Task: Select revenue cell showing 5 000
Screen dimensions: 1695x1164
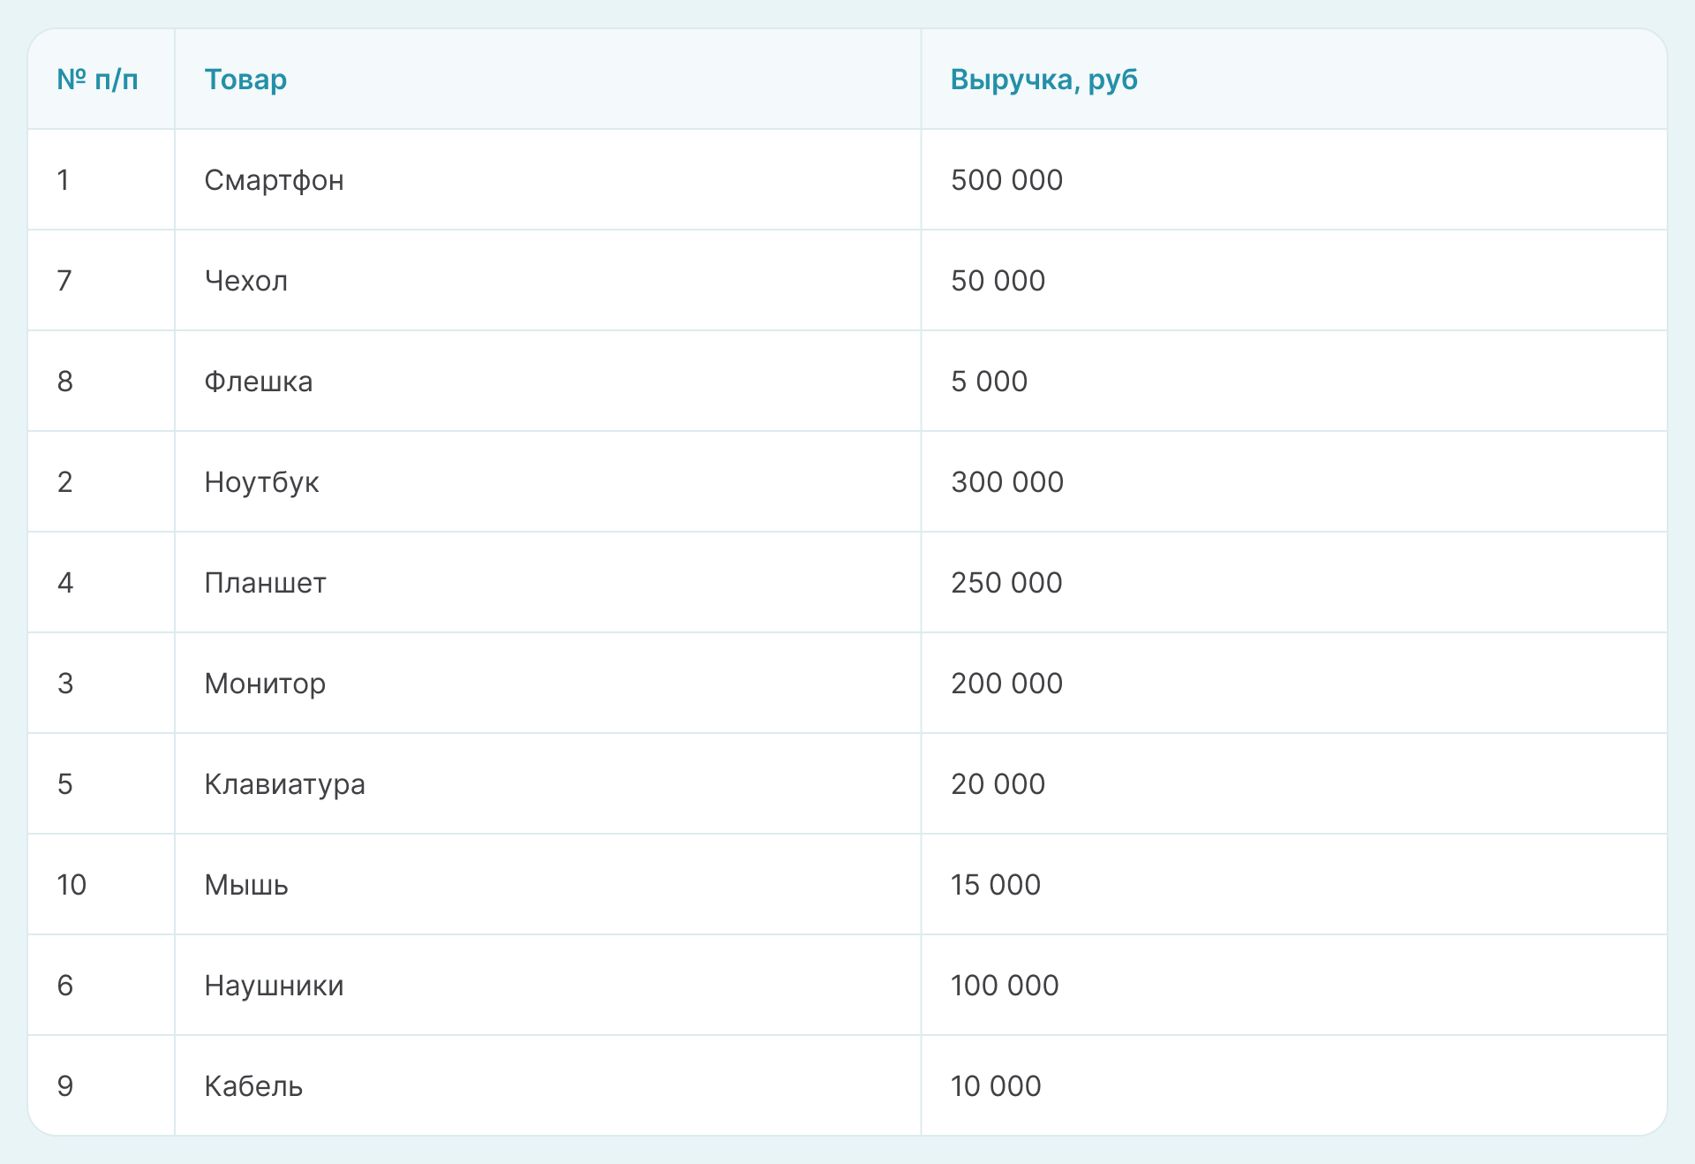Action: [x=989, y=382]
